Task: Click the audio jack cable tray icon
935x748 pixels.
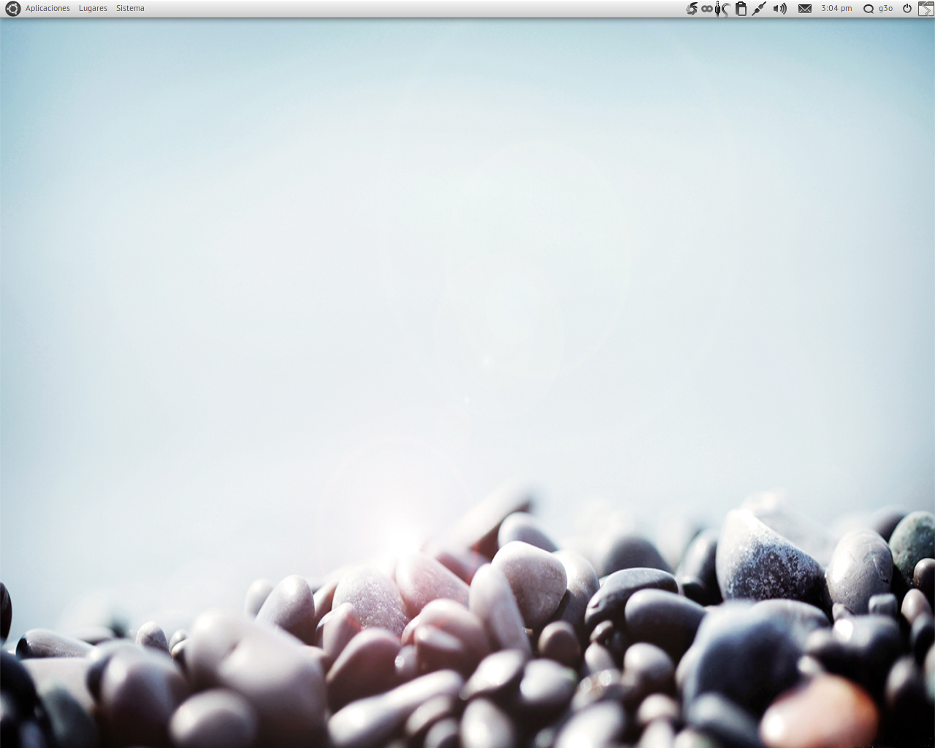Action: tap(722, 9)
